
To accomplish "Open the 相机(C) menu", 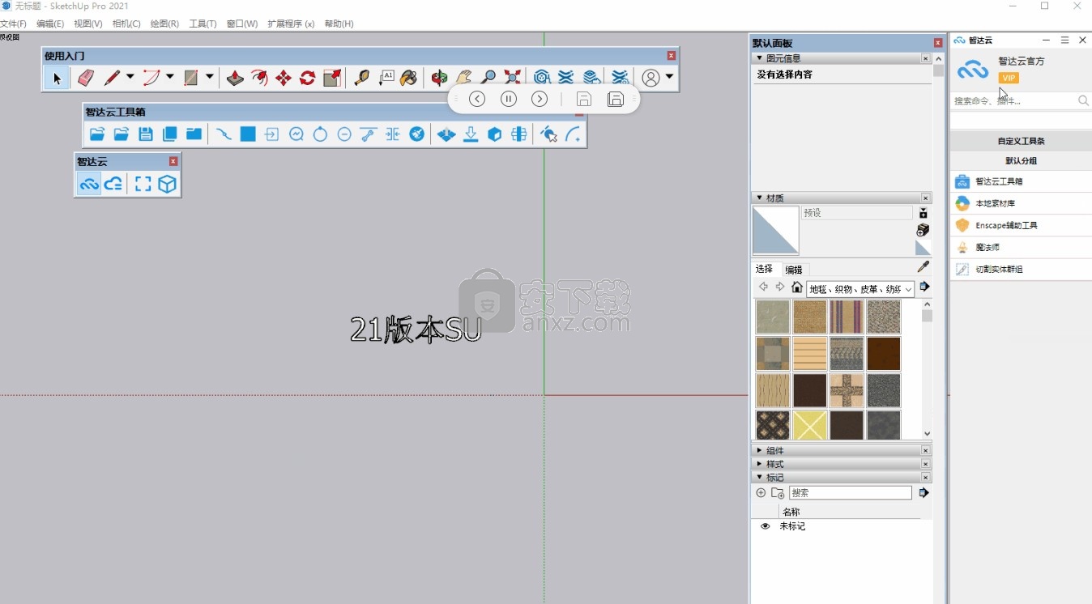I will coord(126,23).
